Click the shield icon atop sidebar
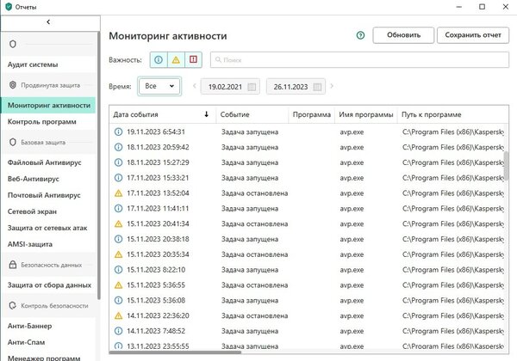The width and height of the screenshot is (517, 361). pos(13,44)
